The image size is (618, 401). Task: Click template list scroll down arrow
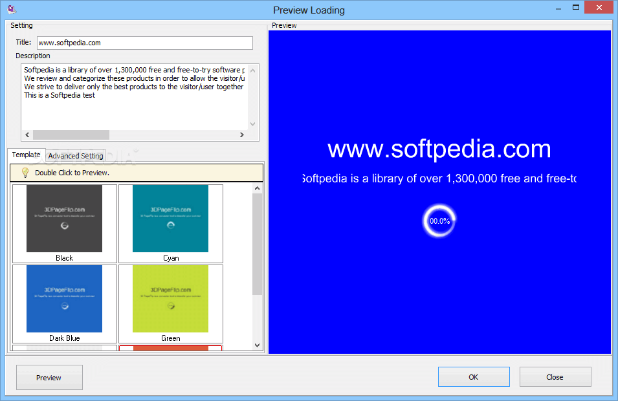[x=258, y=345]
